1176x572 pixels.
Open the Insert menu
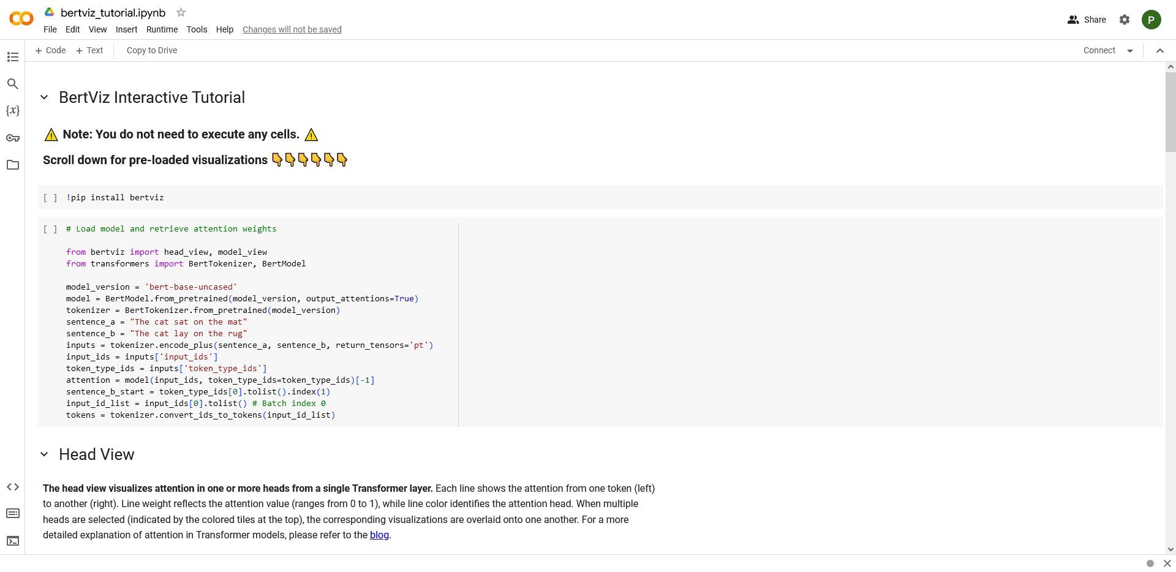[126, 29]
